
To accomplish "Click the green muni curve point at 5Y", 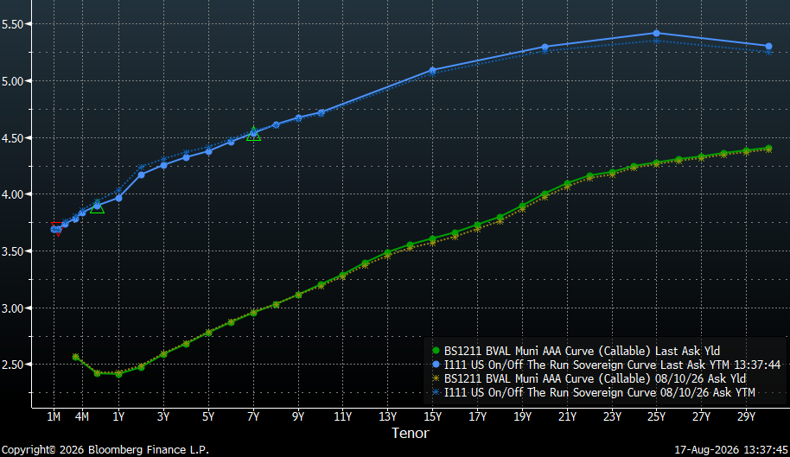I will [x=208, y=333].
